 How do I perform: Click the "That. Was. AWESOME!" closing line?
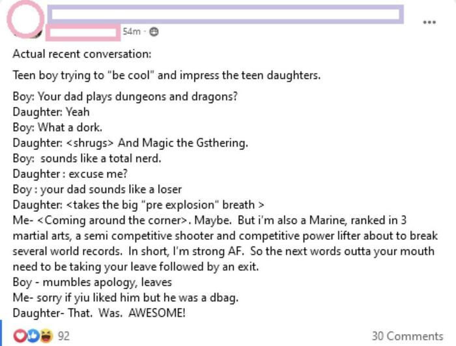pyautogui.click(x=99, y=313)
